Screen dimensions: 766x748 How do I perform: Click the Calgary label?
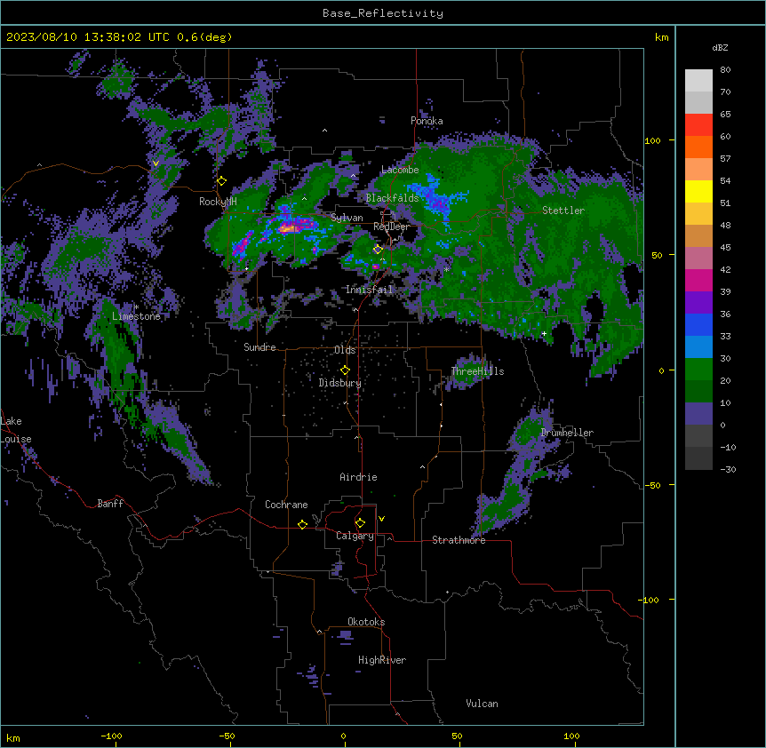click(355, 536)
